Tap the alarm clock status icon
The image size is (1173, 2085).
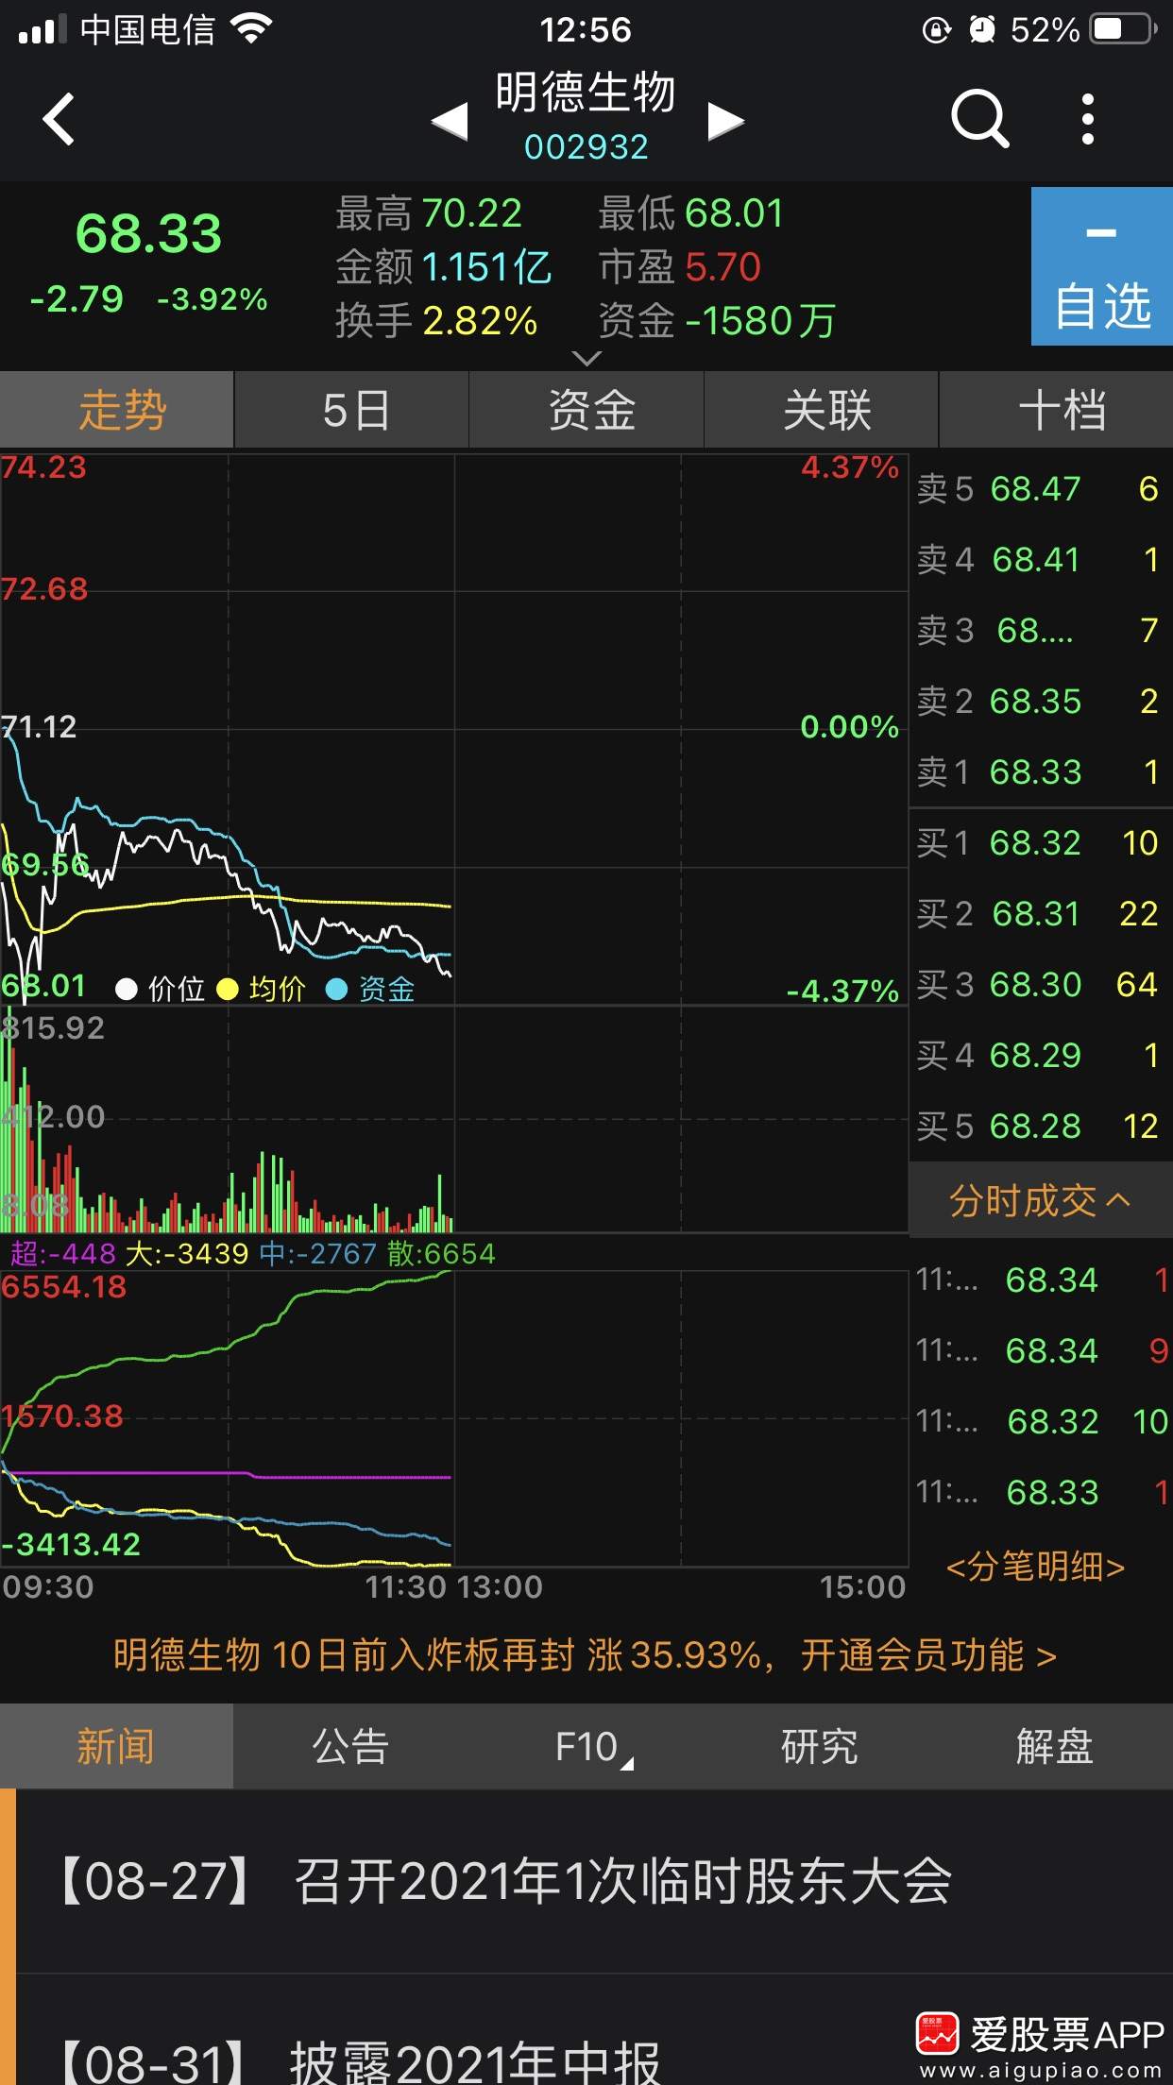pyautogui.click(x=982, y=29)
